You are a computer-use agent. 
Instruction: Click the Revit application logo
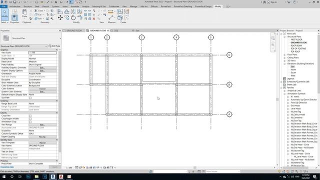tap(2, 2)
